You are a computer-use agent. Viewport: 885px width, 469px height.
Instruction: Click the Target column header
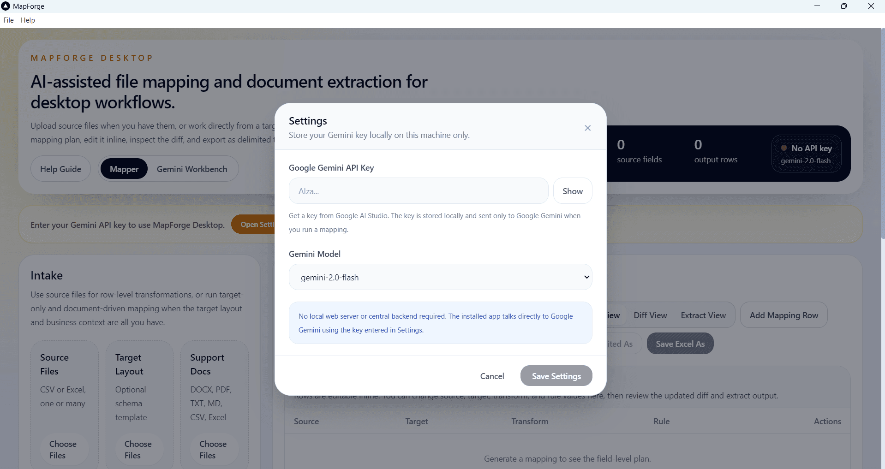coord(417,421)
